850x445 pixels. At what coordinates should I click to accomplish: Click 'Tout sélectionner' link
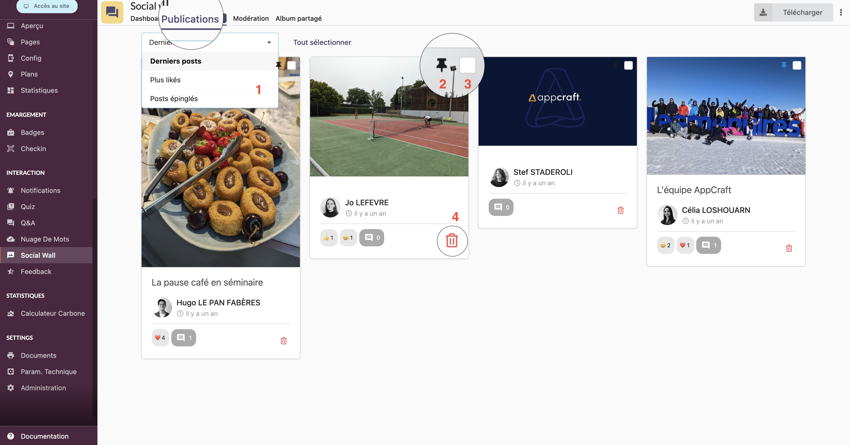(x=322, y=43)
